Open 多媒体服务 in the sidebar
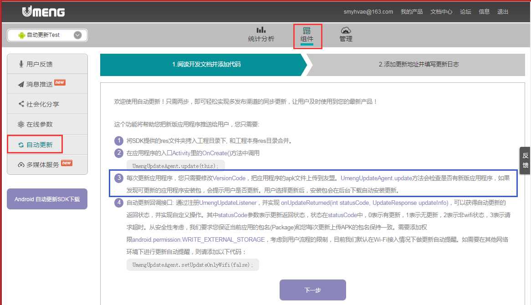 [x=47, y=164]
